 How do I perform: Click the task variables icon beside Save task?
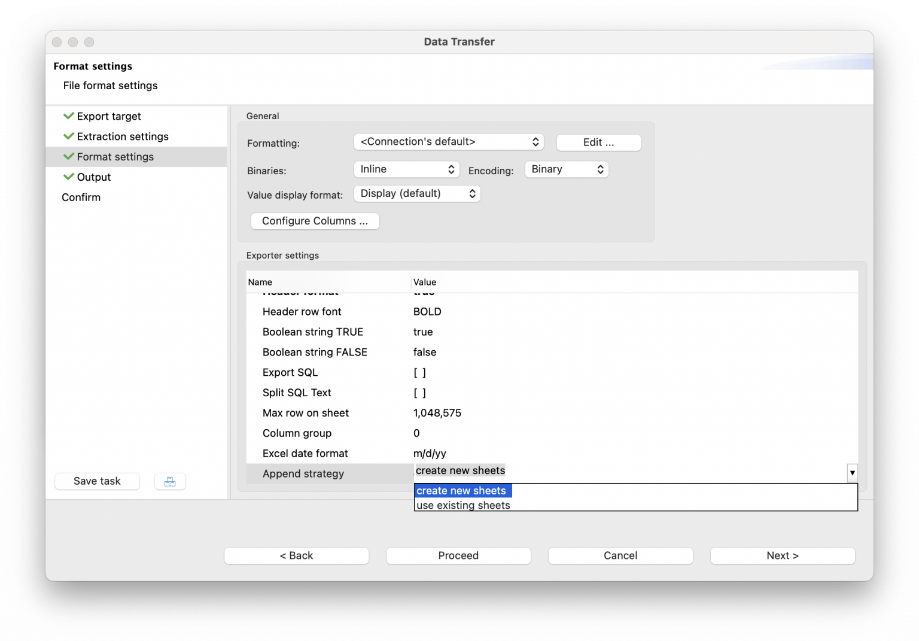[170, 481]
